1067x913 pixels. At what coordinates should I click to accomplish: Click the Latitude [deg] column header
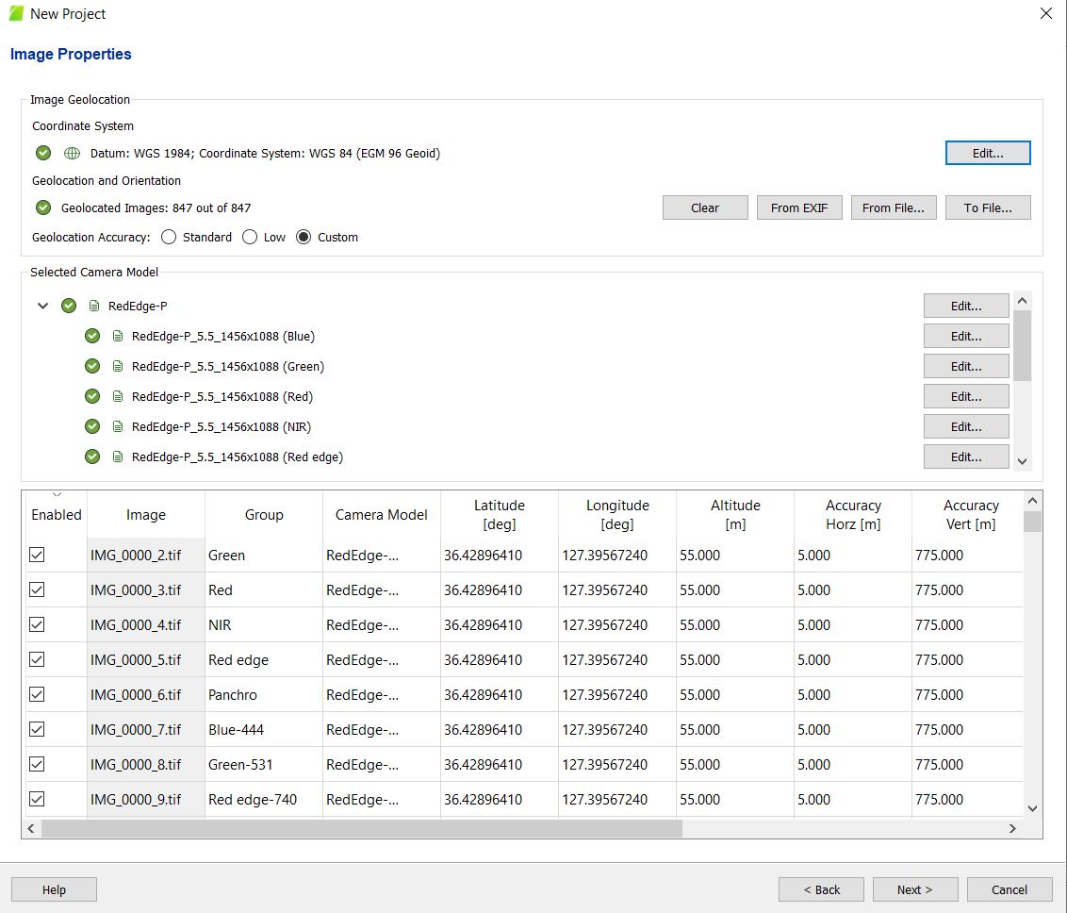pyautogui.click(x=500, y=515)
